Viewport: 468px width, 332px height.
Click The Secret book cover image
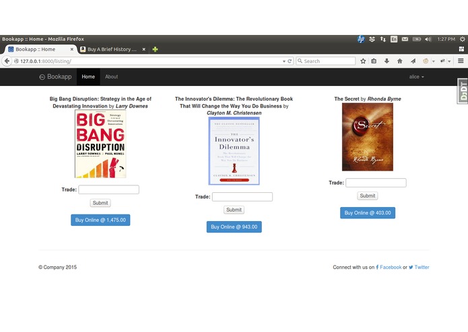click(368, 137)
